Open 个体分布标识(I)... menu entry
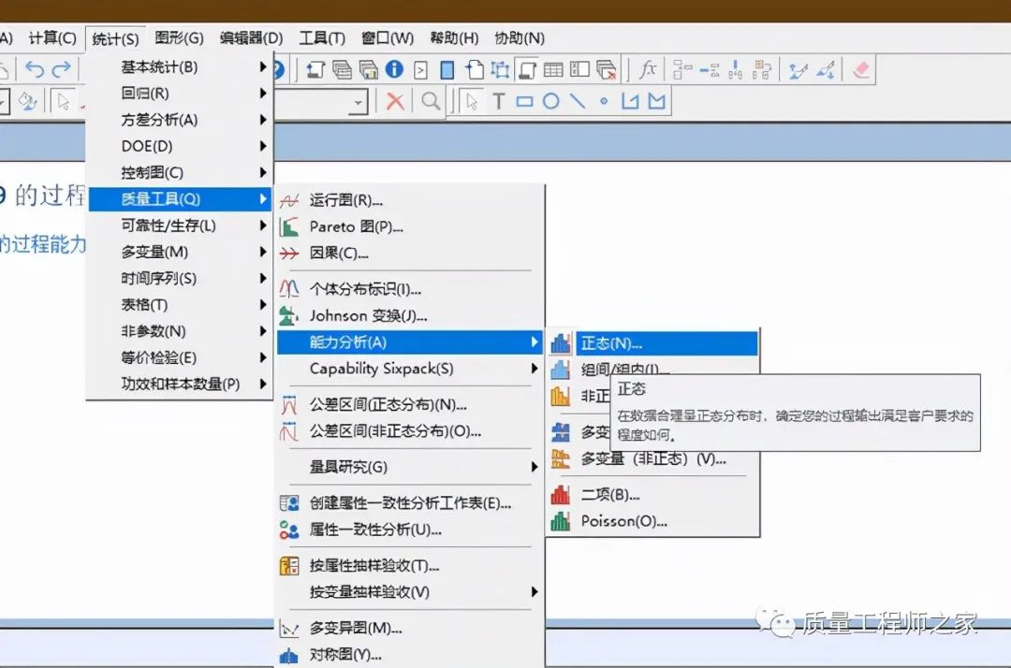 tap(365, 289)
